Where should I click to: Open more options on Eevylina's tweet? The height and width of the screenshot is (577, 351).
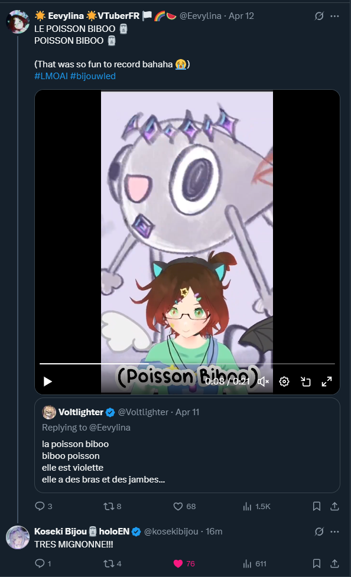pos(335,16)
